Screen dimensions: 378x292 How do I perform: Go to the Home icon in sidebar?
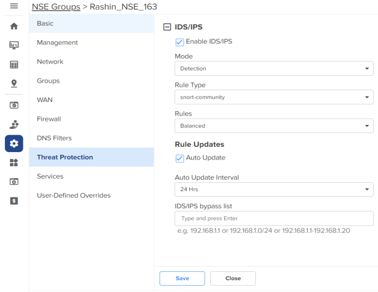click(x=14, y=26)
